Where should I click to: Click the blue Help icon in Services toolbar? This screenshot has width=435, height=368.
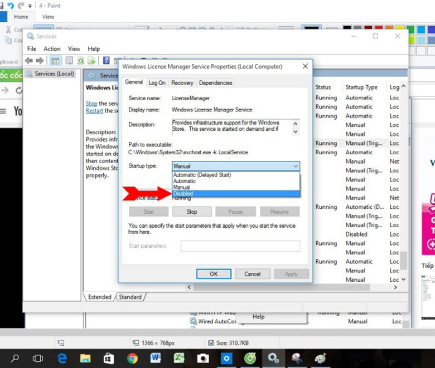click(x=107, y=60)
